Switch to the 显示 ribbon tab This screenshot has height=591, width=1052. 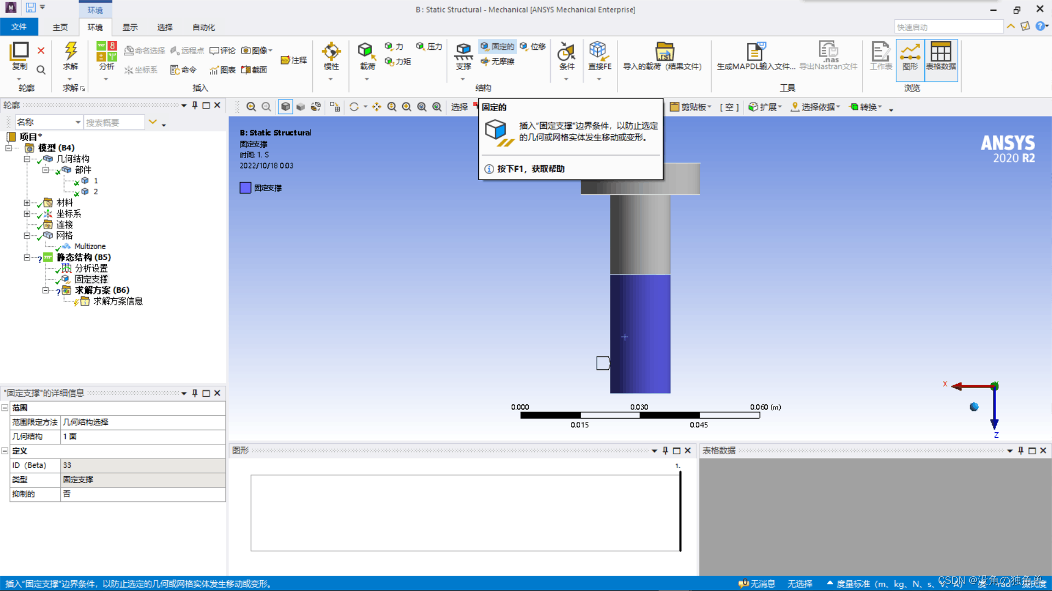tap(130, 27)
